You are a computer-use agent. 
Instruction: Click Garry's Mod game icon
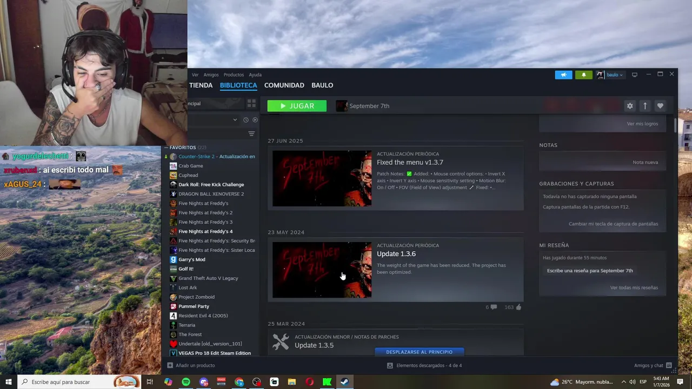[173, 259]
